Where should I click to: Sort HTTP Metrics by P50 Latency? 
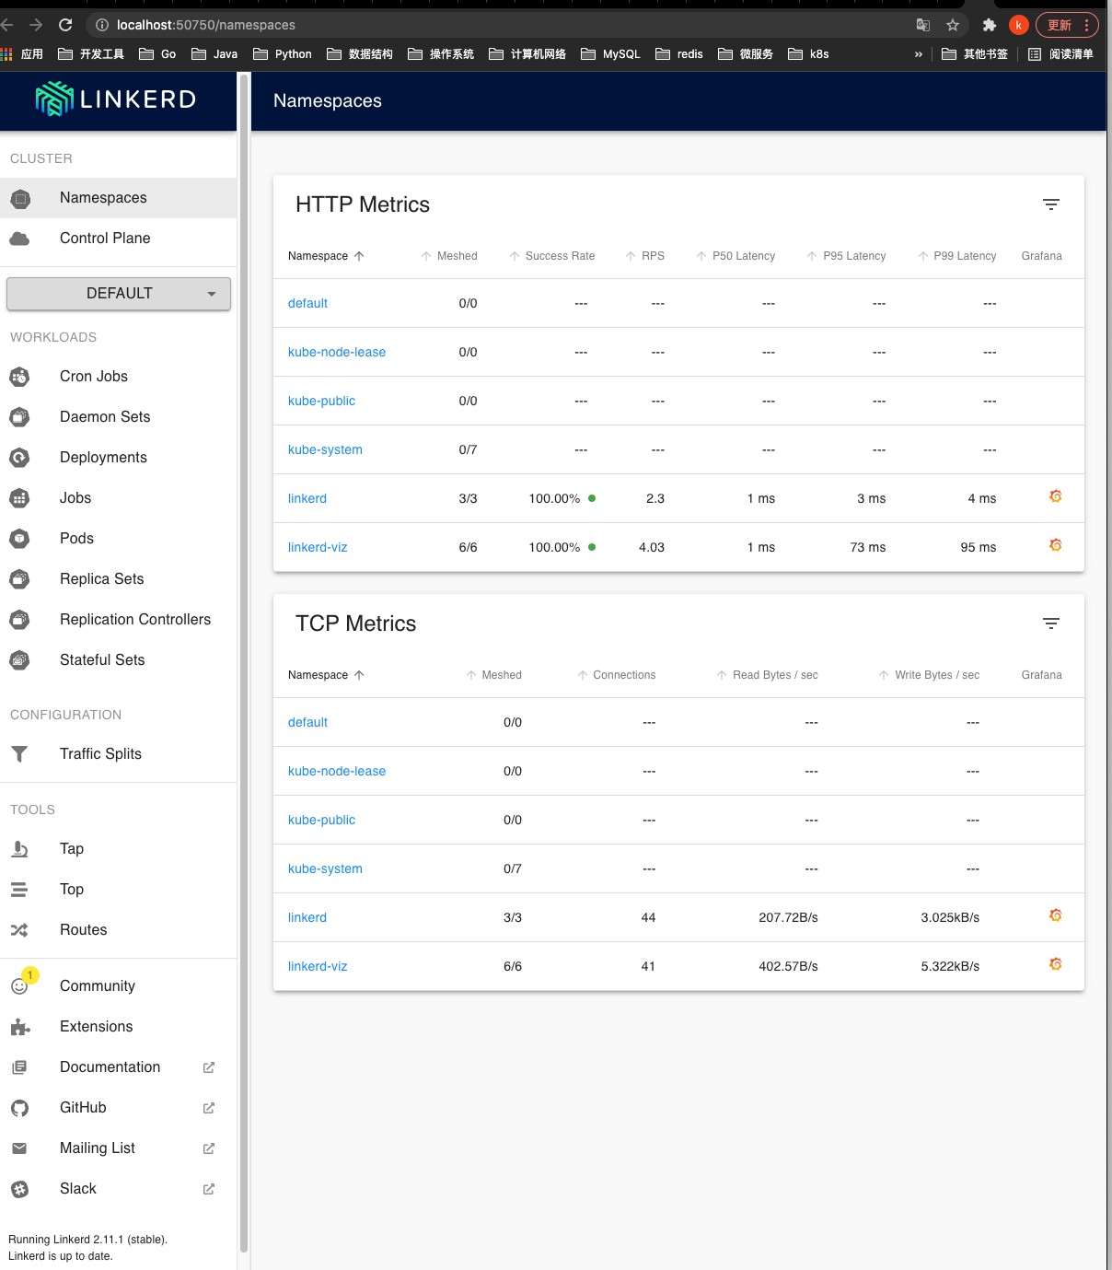coord(736,256)
